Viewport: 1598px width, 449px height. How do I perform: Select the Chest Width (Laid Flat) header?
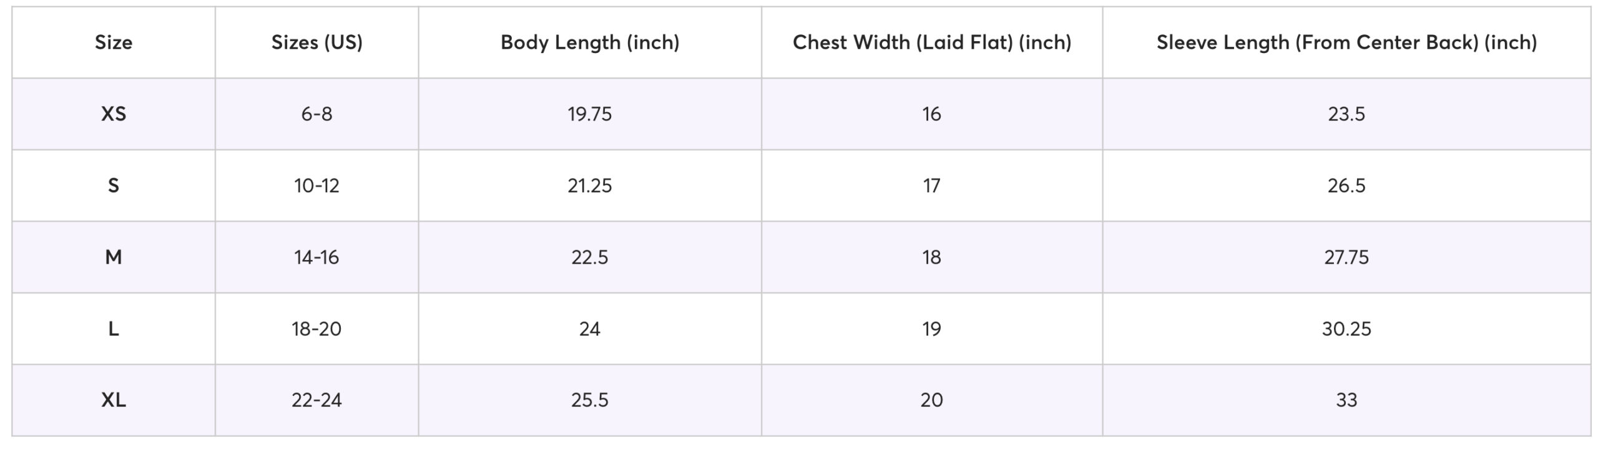click(x=931, y=42)
